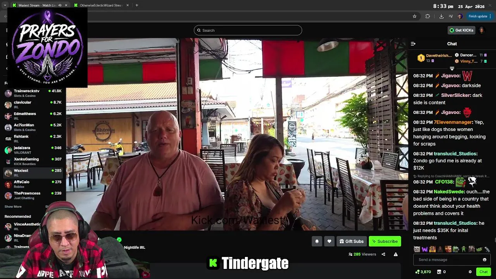Click in the Kick Search field
The width and height of the screenshot is (496, 279).
click(248, 30)
